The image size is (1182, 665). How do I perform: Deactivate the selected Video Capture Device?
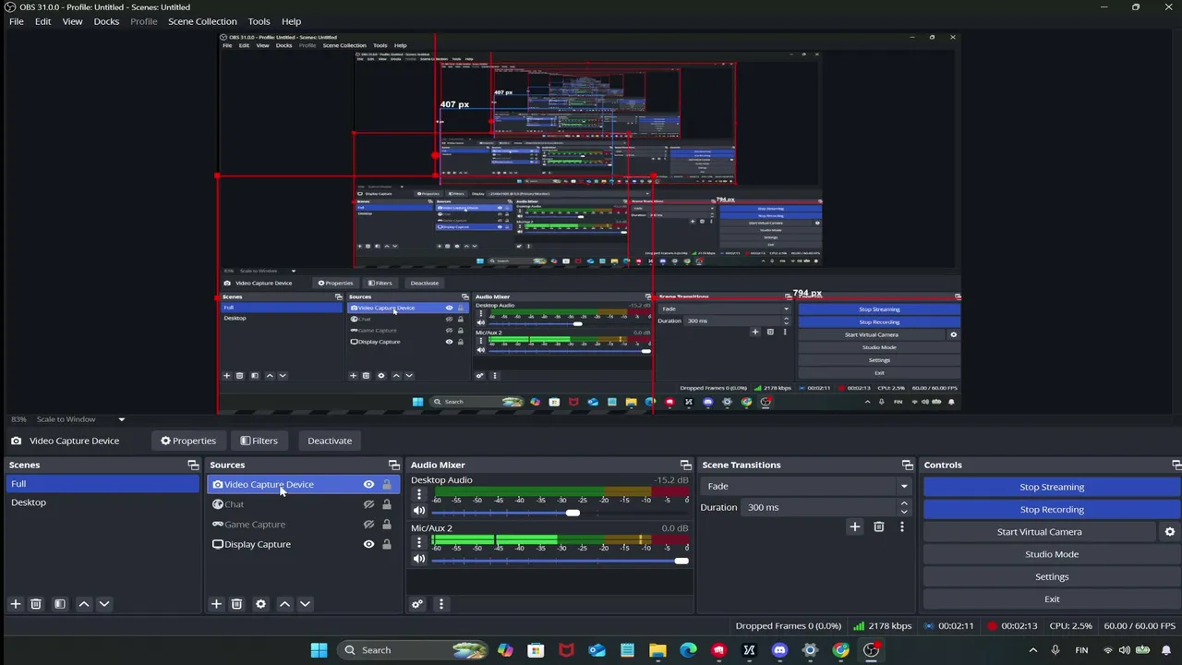tap(330, 441)
